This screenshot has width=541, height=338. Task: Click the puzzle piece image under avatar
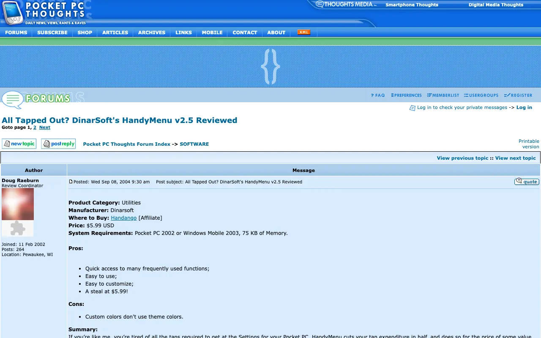(18, 228)
